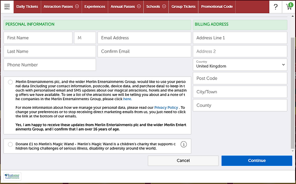Screen dimensions: 296x184
Task: Open the Privacy Policy link
Action: (166, 107)
